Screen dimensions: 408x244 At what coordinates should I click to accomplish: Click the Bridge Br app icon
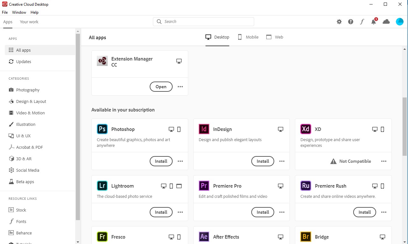[x=306, y=237]
